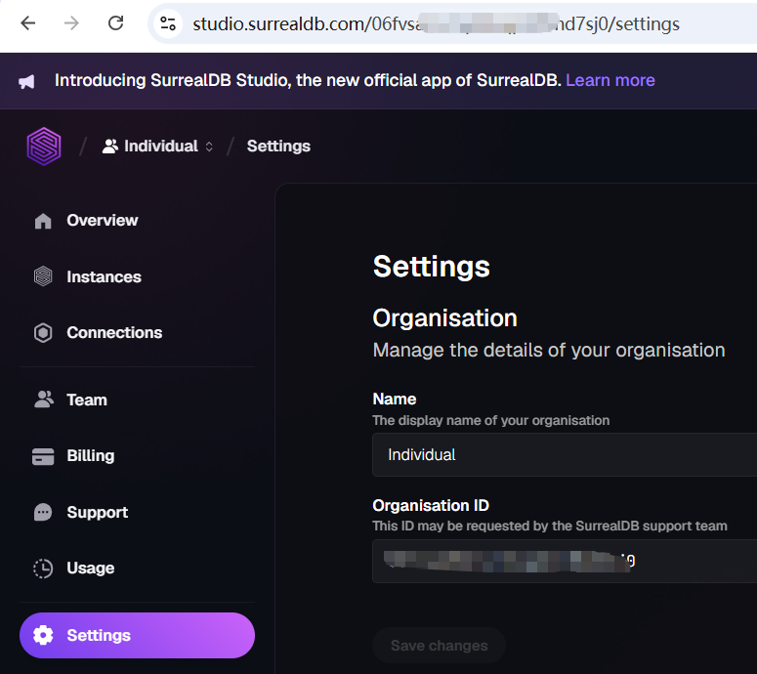Screen dimensions: 757x674
Task: Click the Team people icon
Action: [44, 400]
